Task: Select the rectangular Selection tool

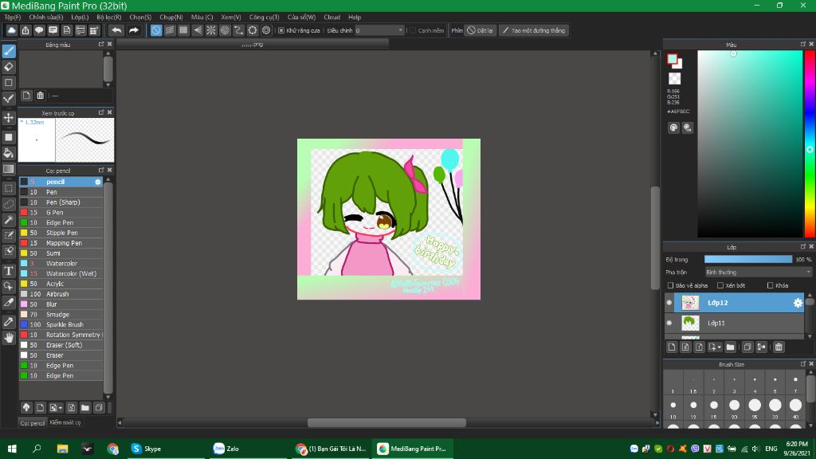Action: (9, 188)
